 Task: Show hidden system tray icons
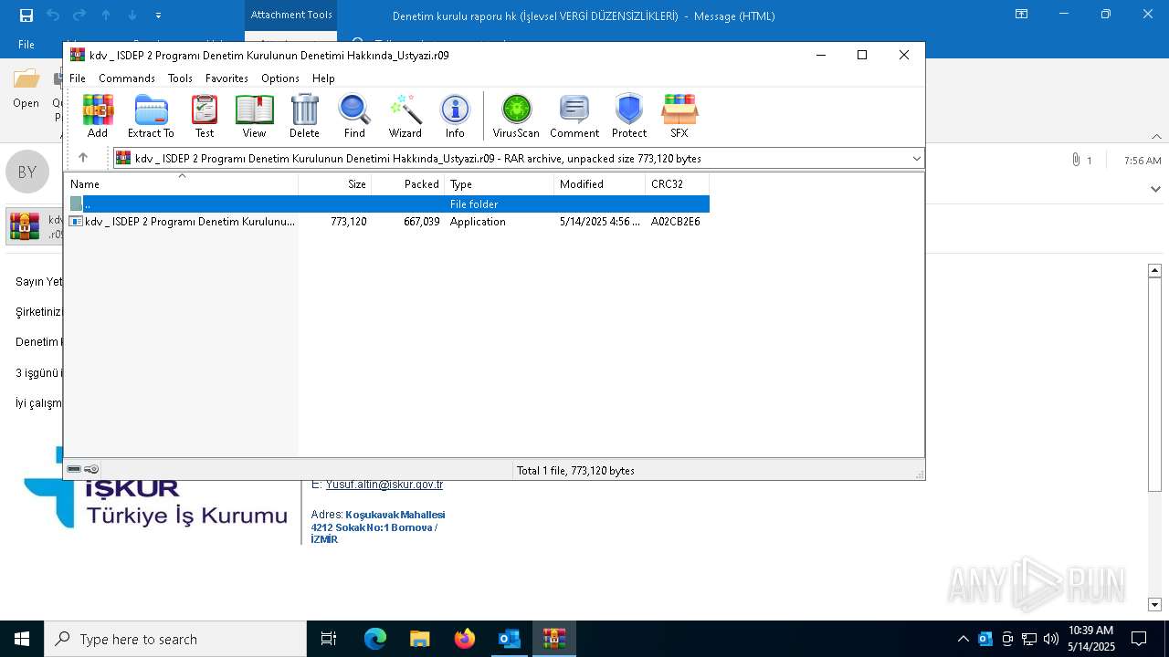point(963,639)
